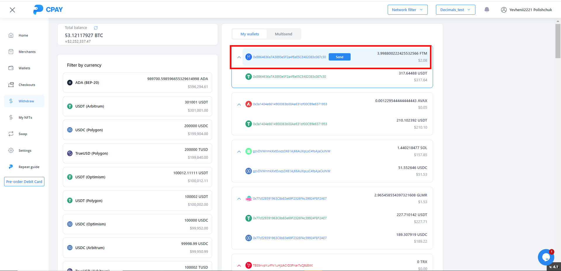Image resolution: width=561 pixels, height=271 pixels.
Task: Close the sidebar with X icon
Action: click(12, 10)
